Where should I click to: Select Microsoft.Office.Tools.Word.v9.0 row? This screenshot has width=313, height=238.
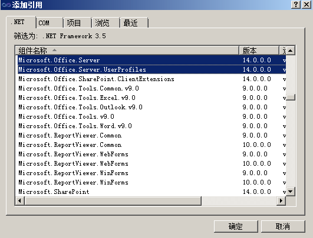coord(151,126)
